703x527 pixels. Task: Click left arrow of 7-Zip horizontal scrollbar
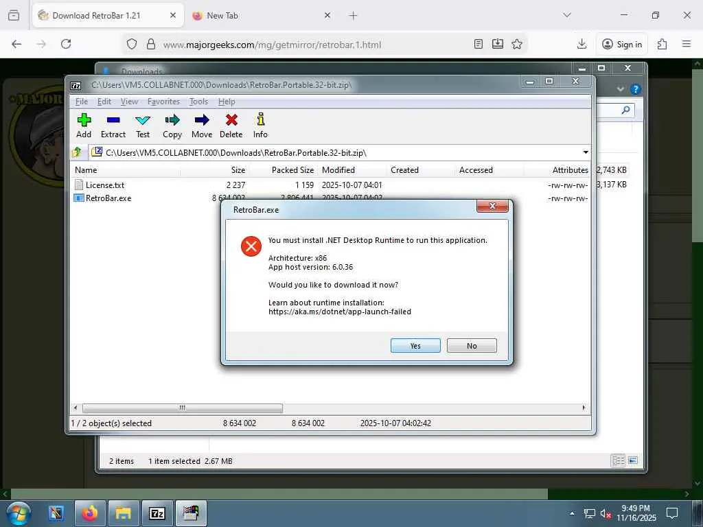pyautogui.click(x=76, y=408)
